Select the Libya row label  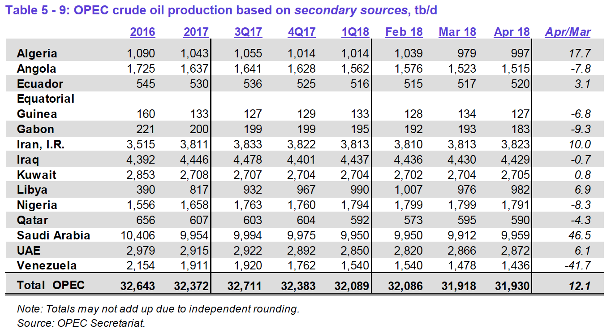point(32,190)
